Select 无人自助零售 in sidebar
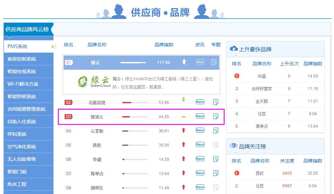The height and width of the screenshot is (194, 334). [28, 159]
